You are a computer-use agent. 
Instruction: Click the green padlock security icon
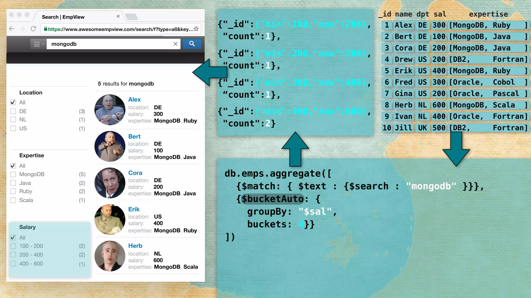[x=46, y=29]
